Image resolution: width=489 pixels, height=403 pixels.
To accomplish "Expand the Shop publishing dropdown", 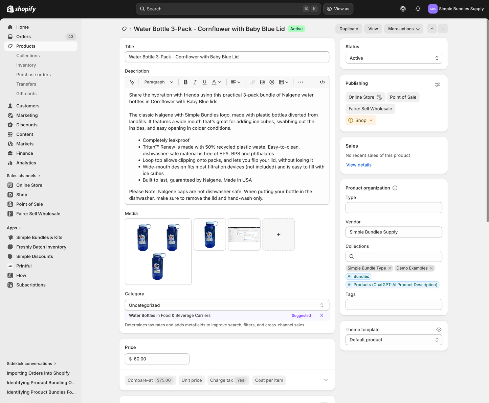I will pos(361,120).
